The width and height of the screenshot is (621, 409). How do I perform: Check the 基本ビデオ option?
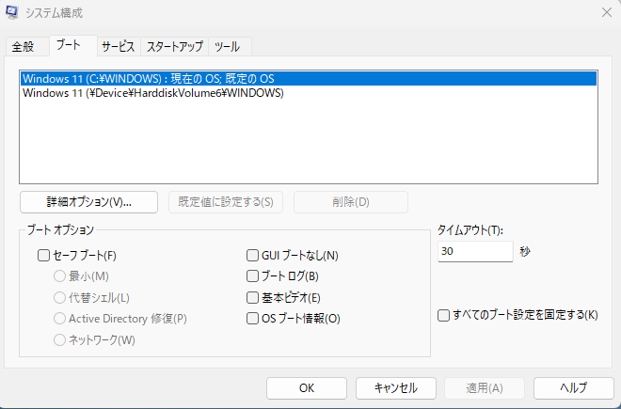click(x=252, y=297)
